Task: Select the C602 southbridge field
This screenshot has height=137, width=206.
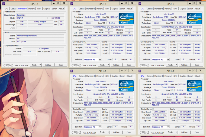Action: [40, 25]
